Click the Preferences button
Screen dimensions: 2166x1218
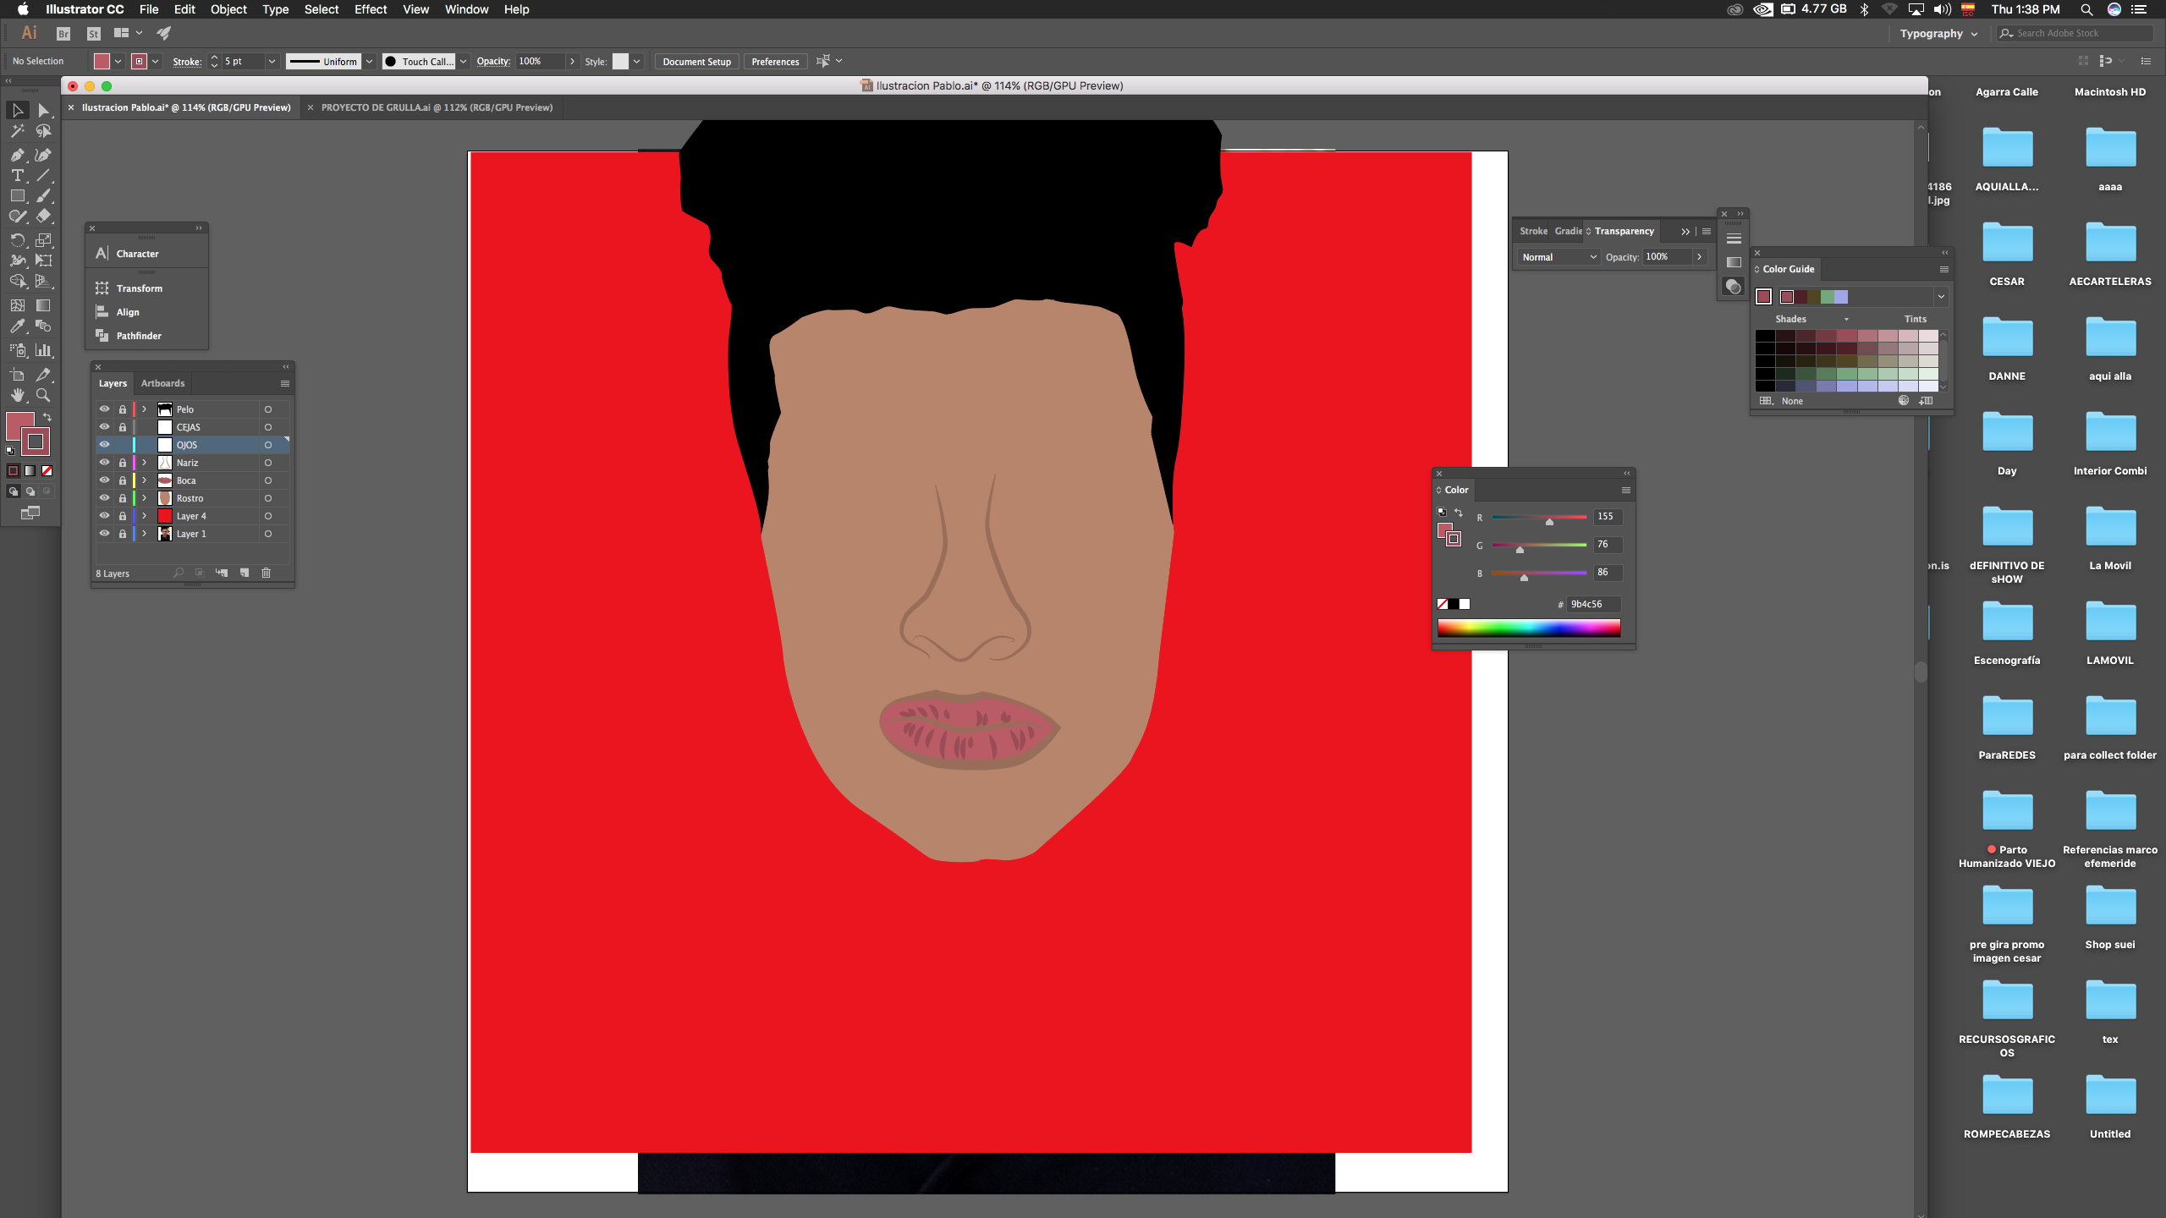[774, 62]
